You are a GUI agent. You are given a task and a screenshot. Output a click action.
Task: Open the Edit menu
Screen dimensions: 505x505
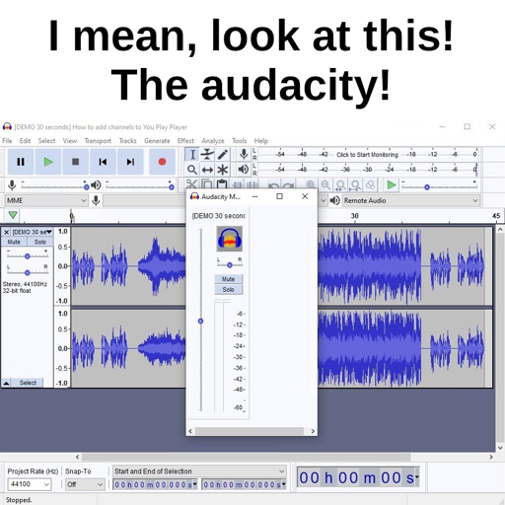pyautogui.click(x=25, y=141)
